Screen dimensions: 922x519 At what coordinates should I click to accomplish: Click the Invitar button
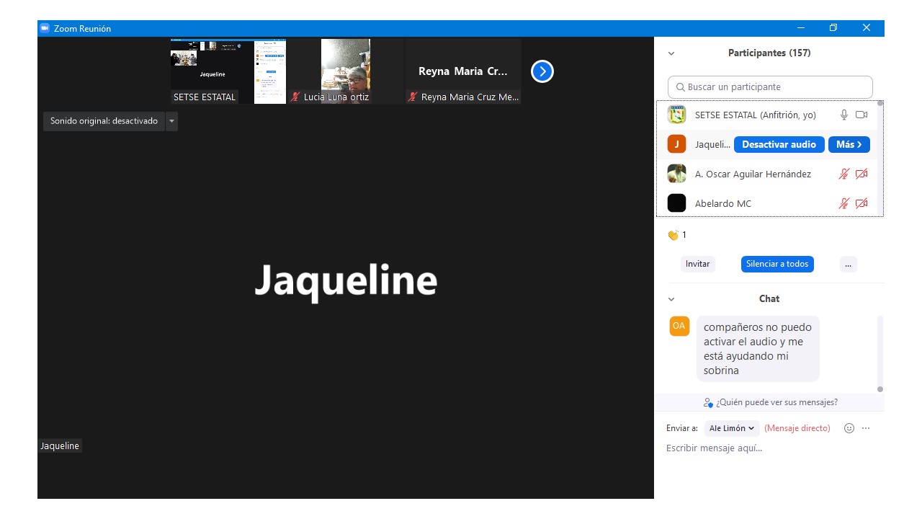697,264
